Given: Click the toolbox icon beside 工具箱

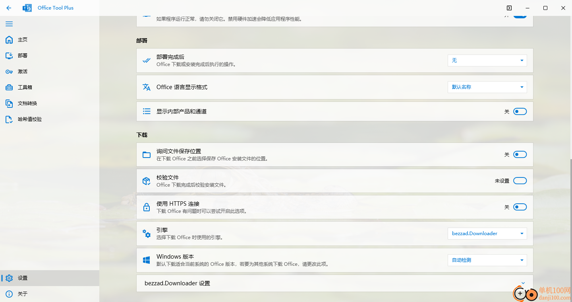Looking at the screenshot, I should pos(9,88).
